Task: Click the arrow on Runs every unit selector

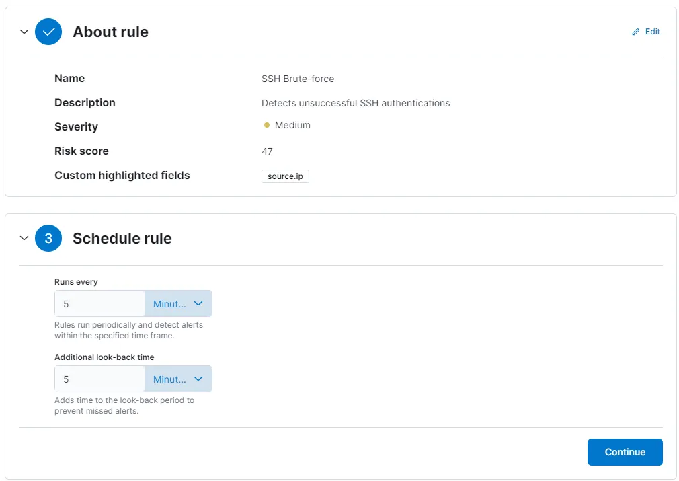Action: (198, 304)
